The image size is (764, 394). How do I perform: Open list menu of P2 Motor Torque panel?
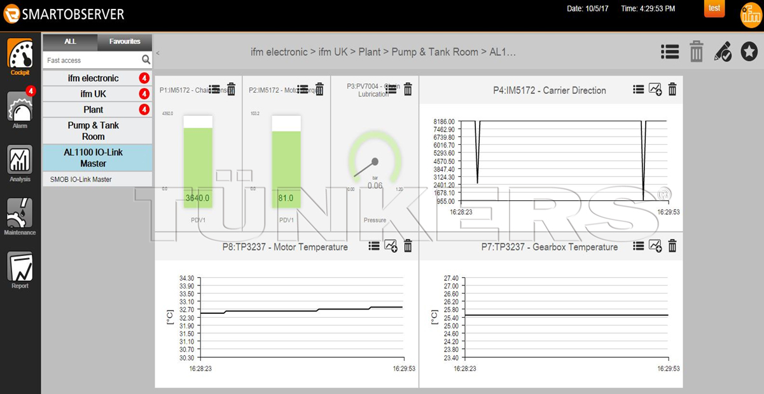303,90
